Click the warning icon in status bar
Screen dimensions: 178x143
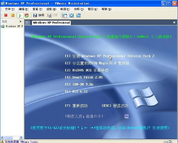click(x=2, y=142)
